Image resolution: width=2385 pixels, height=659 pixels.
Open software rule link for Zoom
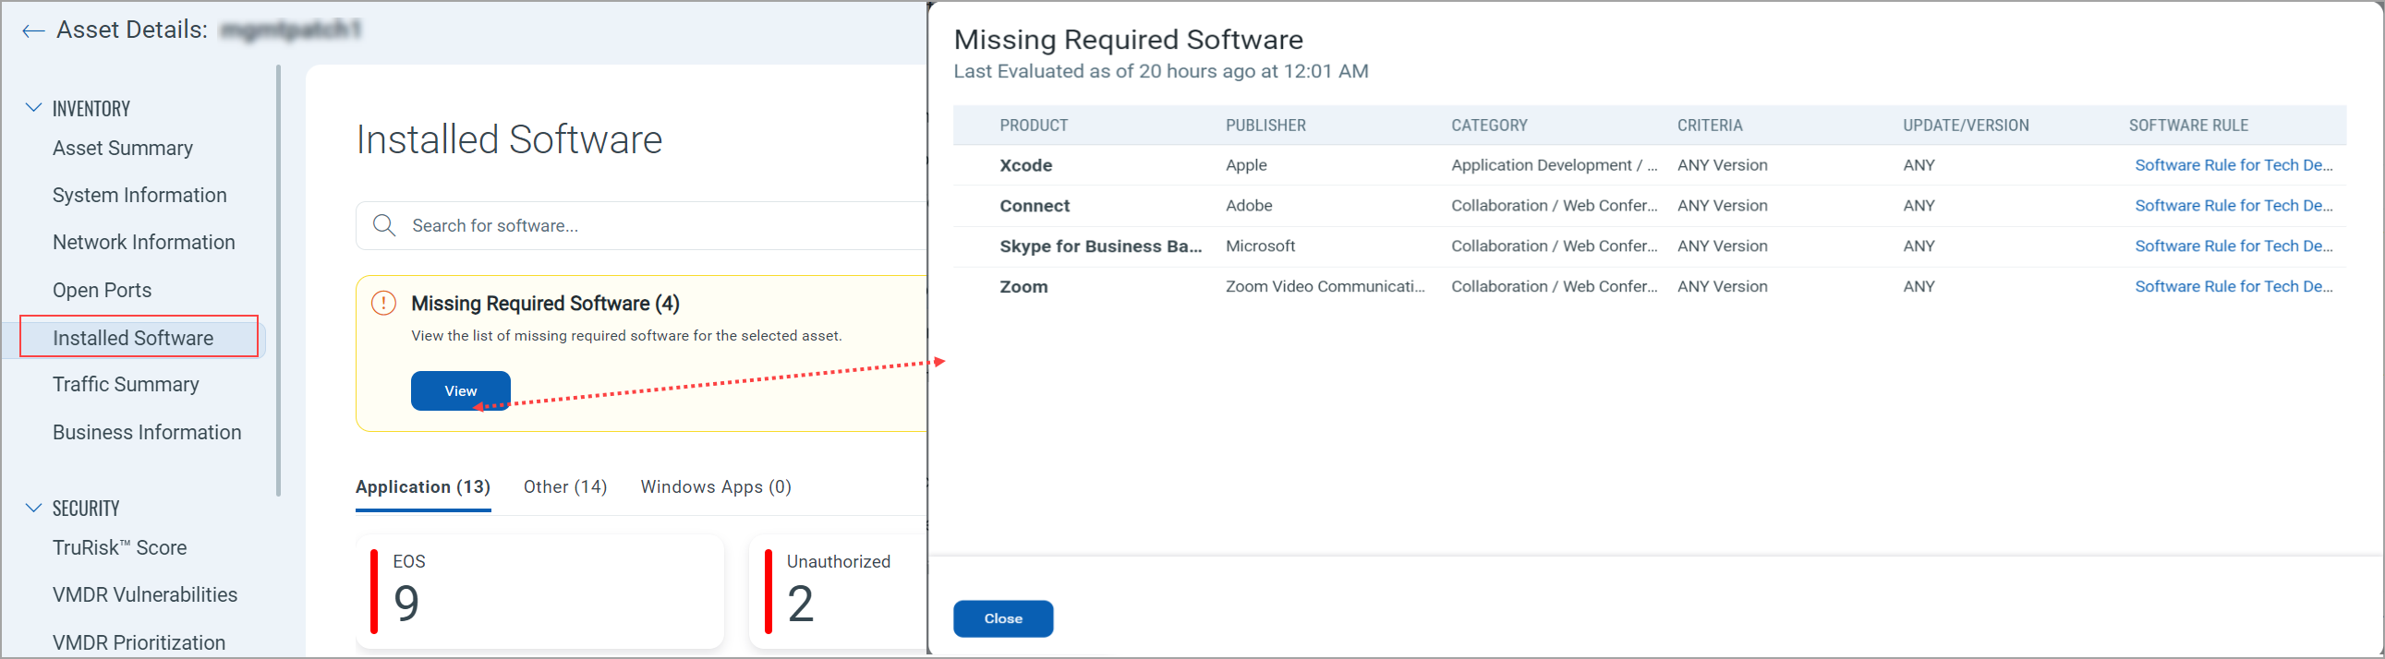tap(2233, 287)
